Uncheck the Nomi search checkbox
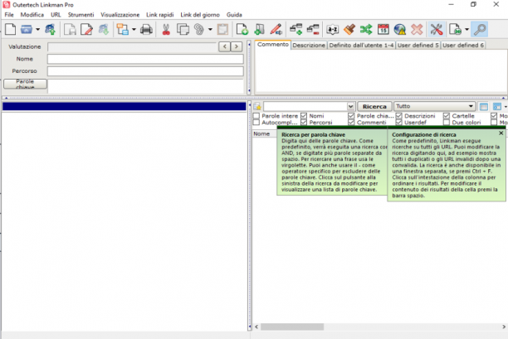The width and height of the screenshot is (508, 339). click(x=304, y=116)
